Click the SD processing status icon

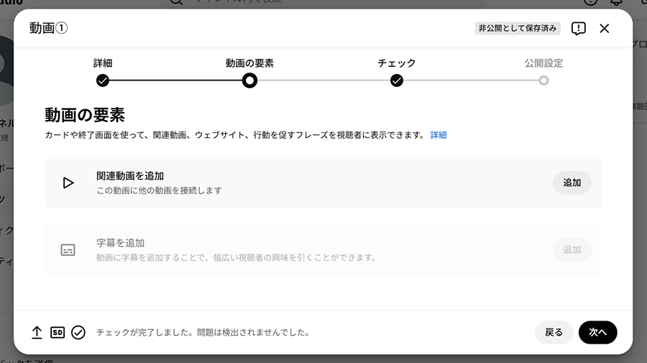(x=58, y=333)
